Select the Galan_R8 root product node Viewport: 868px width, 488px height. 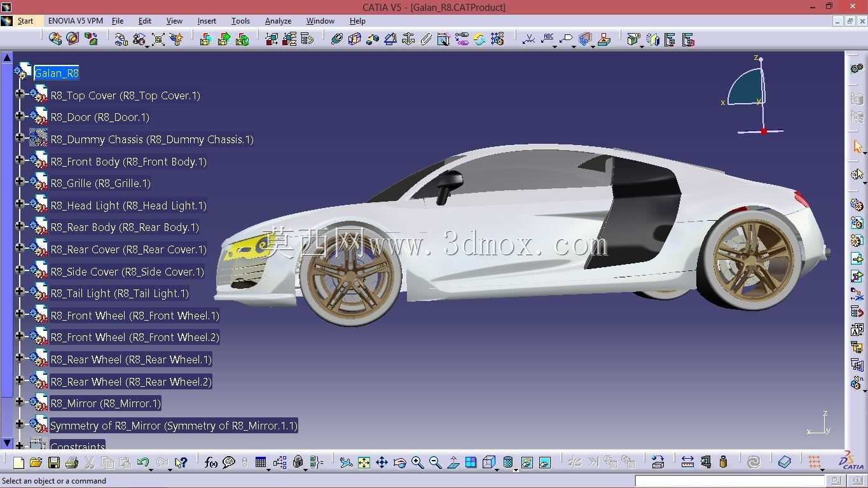(57, 73)
